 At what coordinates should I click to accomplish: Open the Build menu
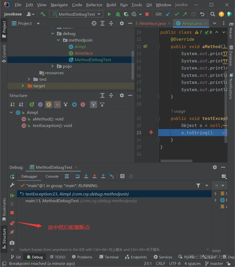click(111, 5)
